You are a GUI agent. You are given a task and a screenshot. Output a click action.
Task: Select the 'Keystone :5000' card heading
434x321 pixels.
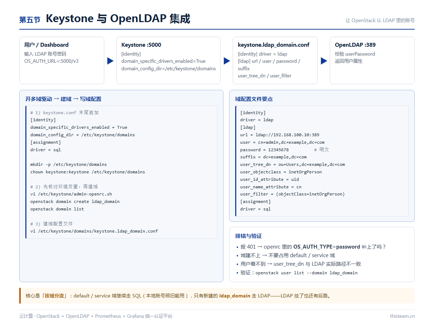(x=141, y=45)
